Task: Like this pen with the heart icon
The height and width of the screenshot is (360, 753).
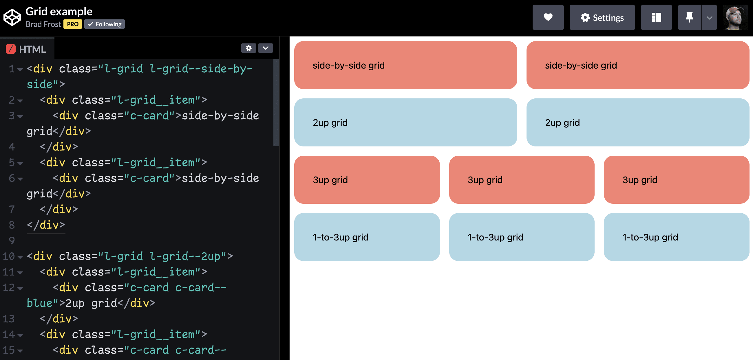Action: [548, 18]
